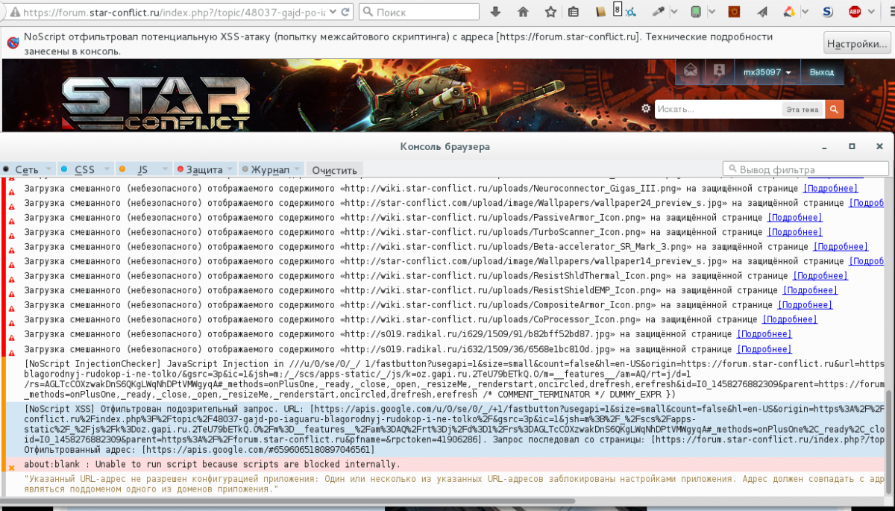Expand the CSS filter dropdown arrow

[105, 169]
